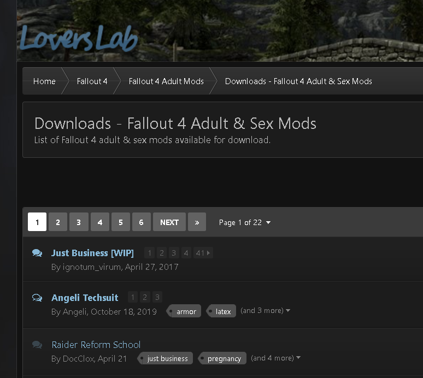Open page 1 of Just Business topic

(149, 253)
